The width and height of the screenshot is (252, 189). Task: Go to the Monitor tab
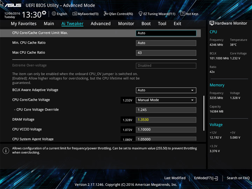point(126,24)
